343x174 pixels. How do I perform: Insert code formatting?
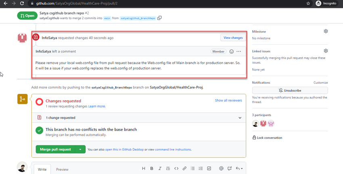pos(176,168)
